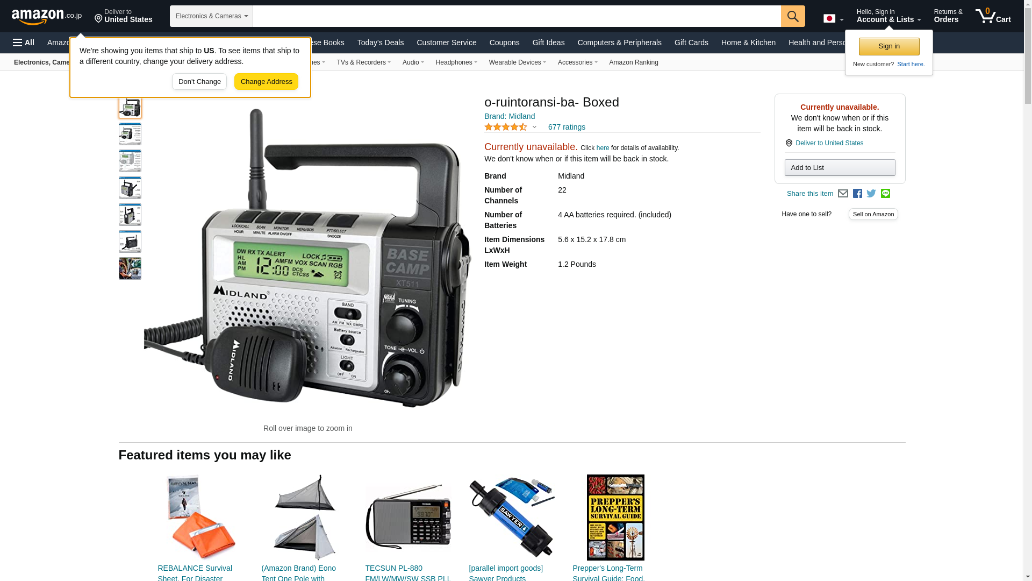Share this item on LINE

click(885, 193)
